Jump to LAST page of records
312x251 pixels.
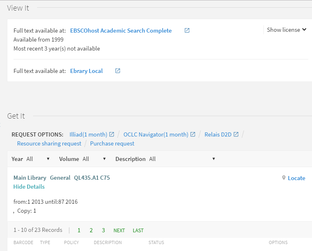(x=138, y=231)
